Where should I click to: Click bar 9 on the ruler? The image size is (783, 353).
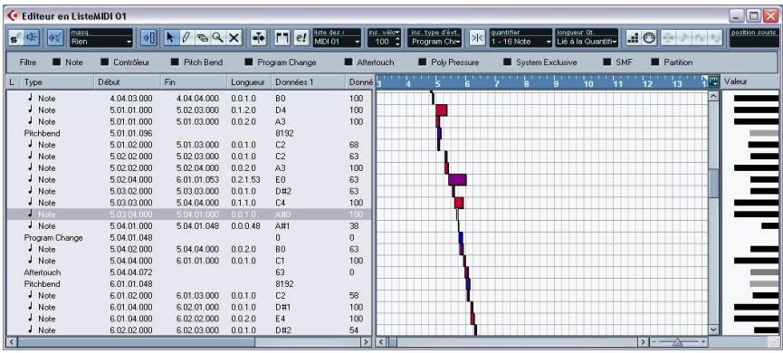[x=556, y=83]
